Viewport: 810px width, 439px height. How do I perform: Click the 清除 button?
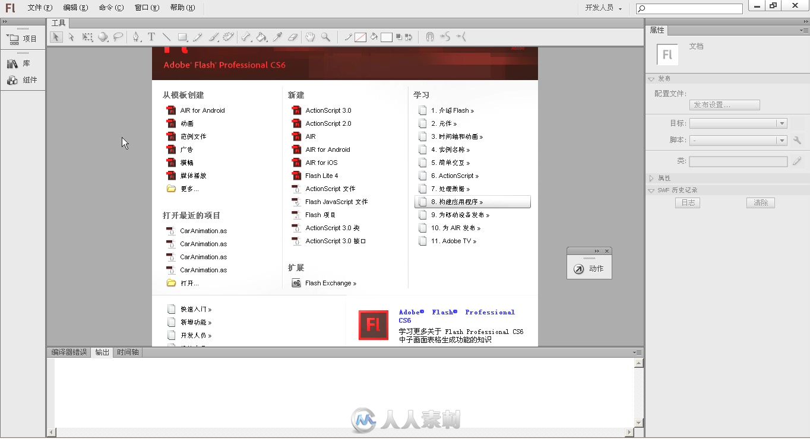point(761,203)
